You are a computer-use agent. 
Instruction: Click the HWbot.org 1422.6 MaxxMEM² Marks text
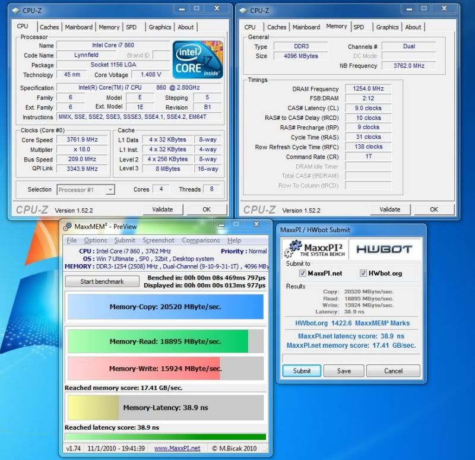tap(352, 323)
